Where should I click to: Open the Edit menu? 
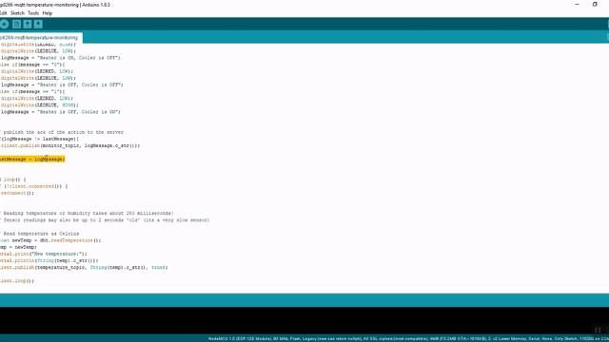pyautogui.click(x=3, y=13)
